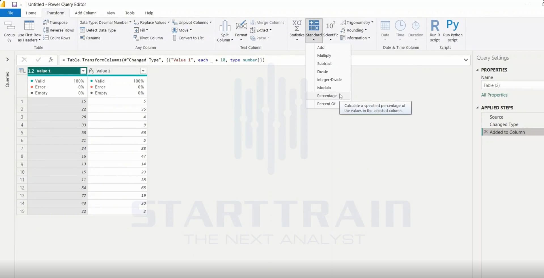Click the All Properties link
The image size is (544, 278).
pyautogui.click(x=494, y=95)
